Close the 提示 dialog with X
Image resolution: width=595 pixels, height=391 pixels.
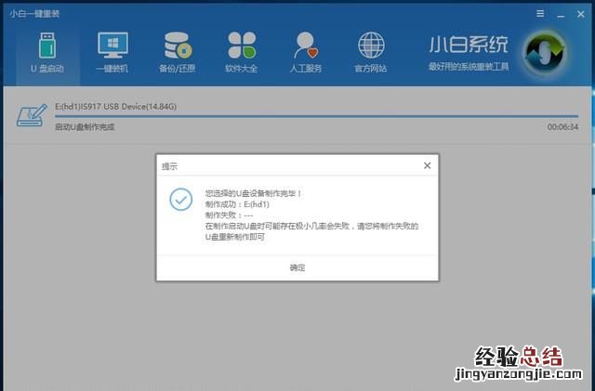[x=428, y=165]
